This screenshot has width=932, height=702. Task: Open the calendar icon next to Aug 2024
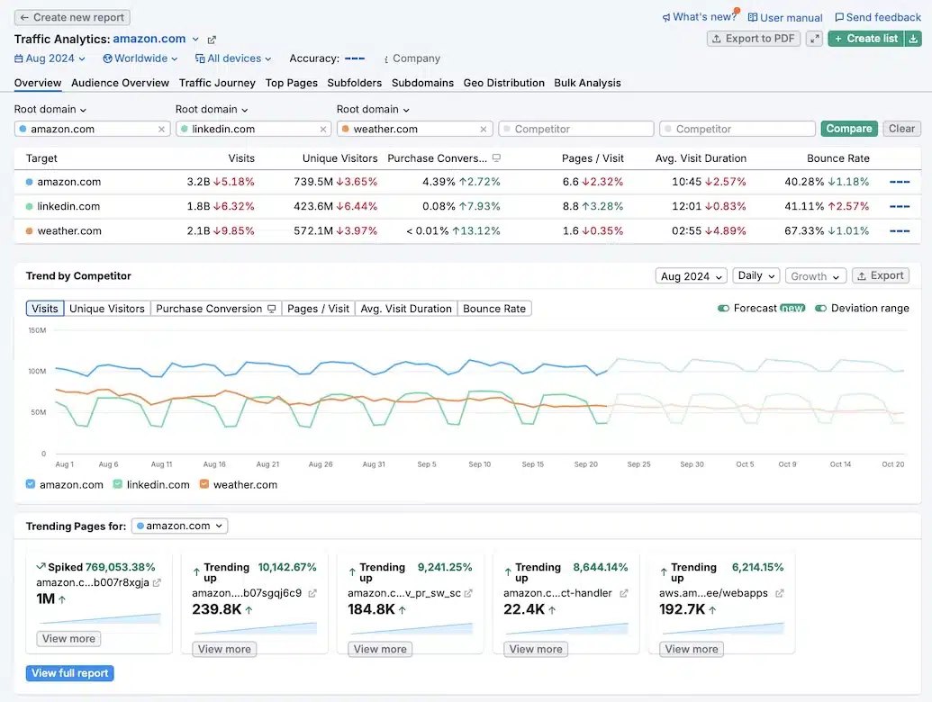click(x=20, y=58)
